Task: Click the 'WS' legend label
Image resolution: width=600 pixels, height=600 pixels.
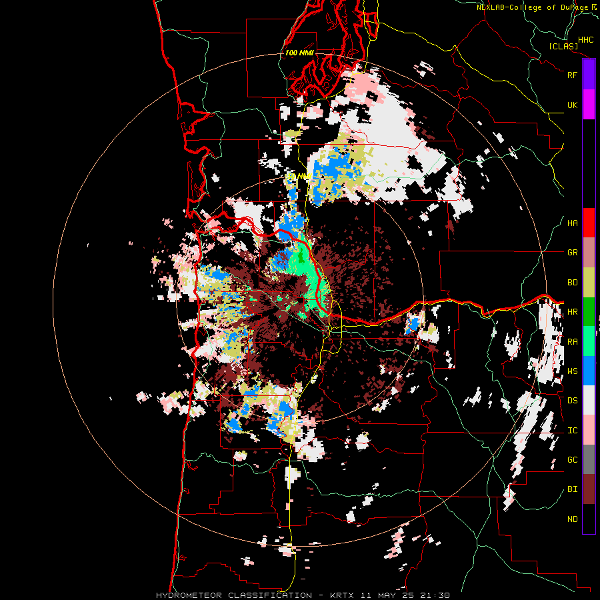Action: click(572, 371)
